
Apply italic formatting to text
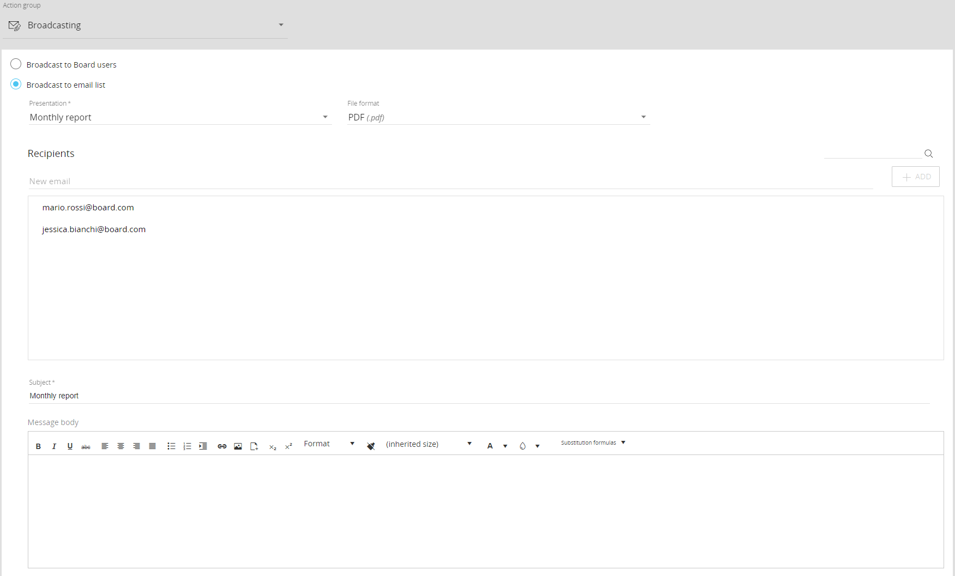point(54,446)
